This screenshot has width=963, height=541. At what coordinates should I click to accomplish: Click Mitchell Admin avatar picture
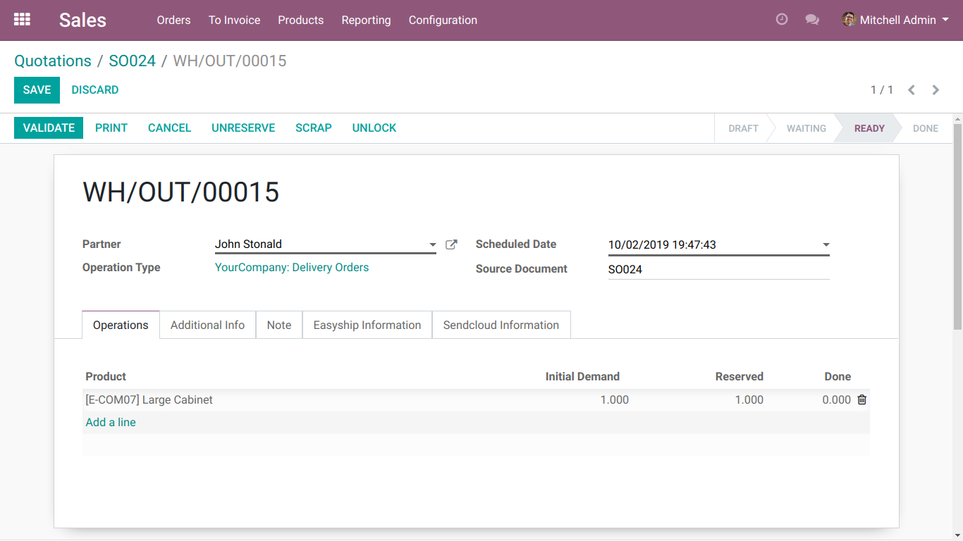(849, 20)
